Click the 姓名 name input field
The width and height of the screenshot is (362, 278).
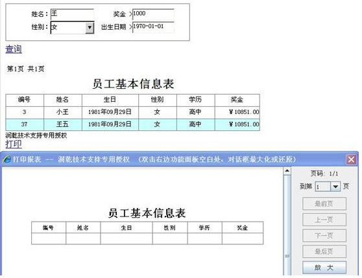[x=72, y=14]
